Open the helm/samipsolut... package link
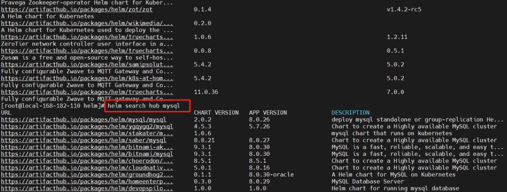507x192 pixels. pos(87,65)
